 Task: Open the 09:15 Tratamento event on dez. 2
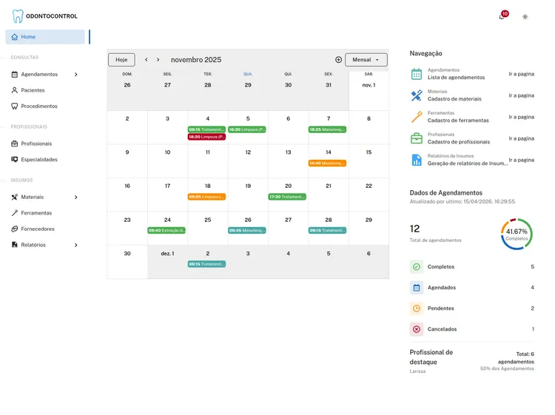pyautogui.click(x=206, y=264)
